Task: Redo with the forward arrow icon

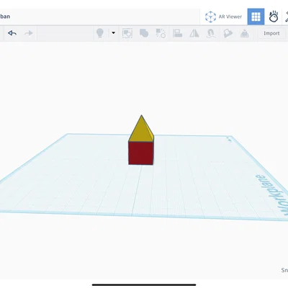Action: coord(29,33)
